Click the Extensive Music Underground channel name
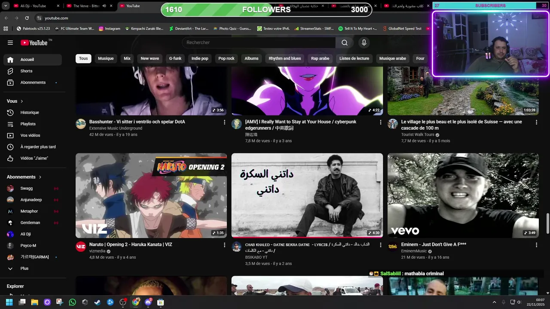 pyautogui.click(x=116, y=128)
